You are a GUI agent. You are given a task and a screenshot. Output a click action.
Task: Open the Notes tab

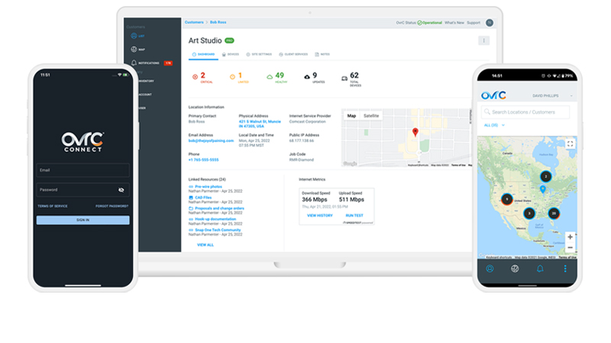pyautogui.click(x=322, y=54)
